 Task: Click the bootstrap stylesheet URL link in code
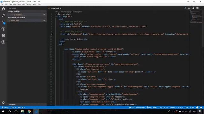(x=126, y=34)
